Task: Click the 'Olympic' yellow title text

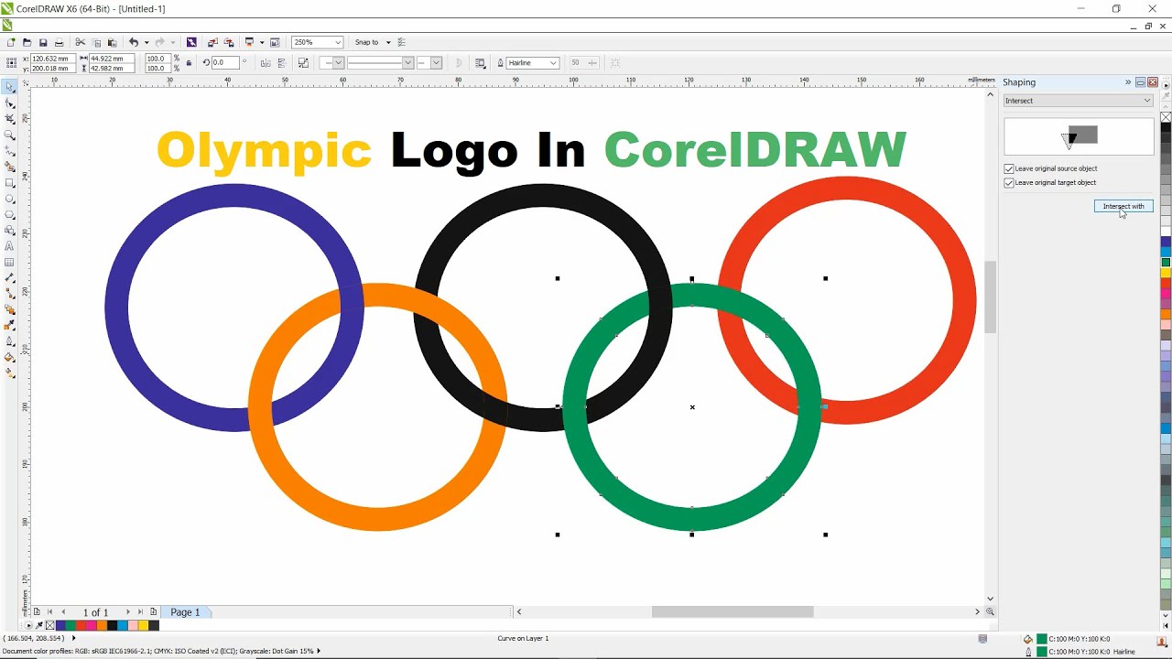Action: click(x=264, y=149)
